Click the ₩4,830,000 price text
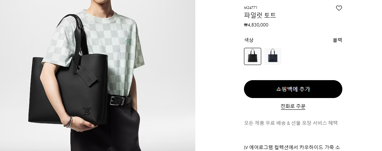Screen dimensions: 382x151 256,25
